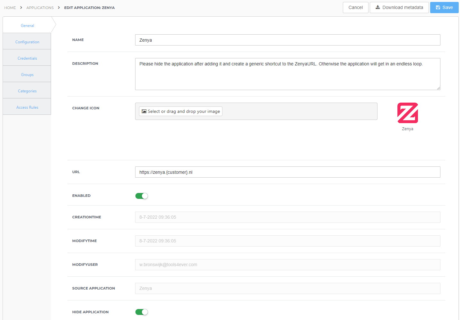Click the SOURCE APPLICATION label
The image size is (460, 320).
tap(93, 288)
